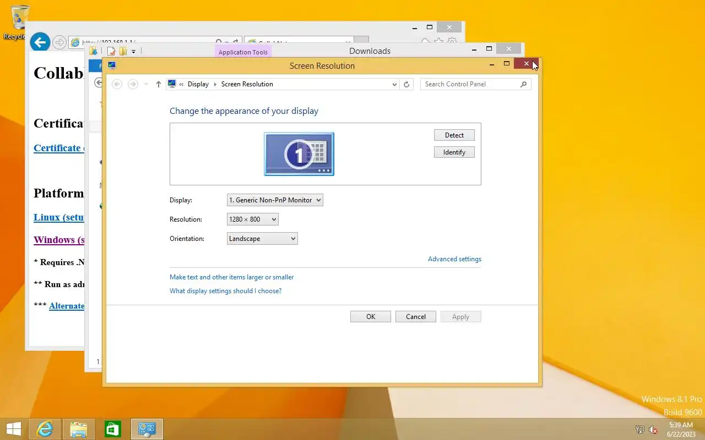705x440 pixels.
Task: Open the muted speaker volume tray icon
Action: point(653,430)
